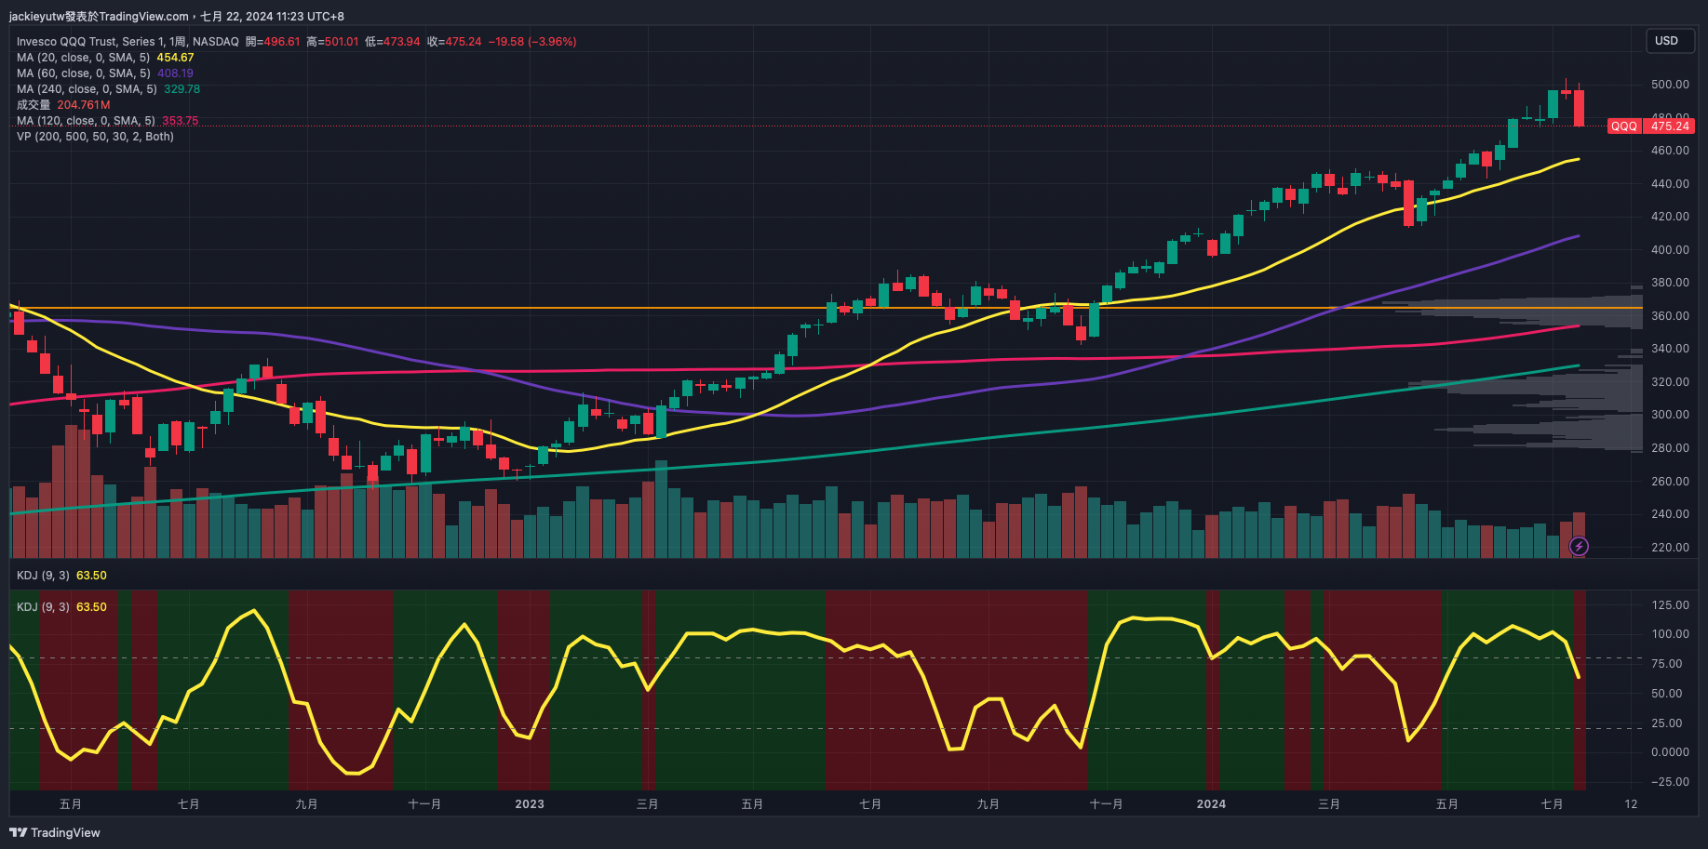Click the 2024 label on time axis

1211,804
